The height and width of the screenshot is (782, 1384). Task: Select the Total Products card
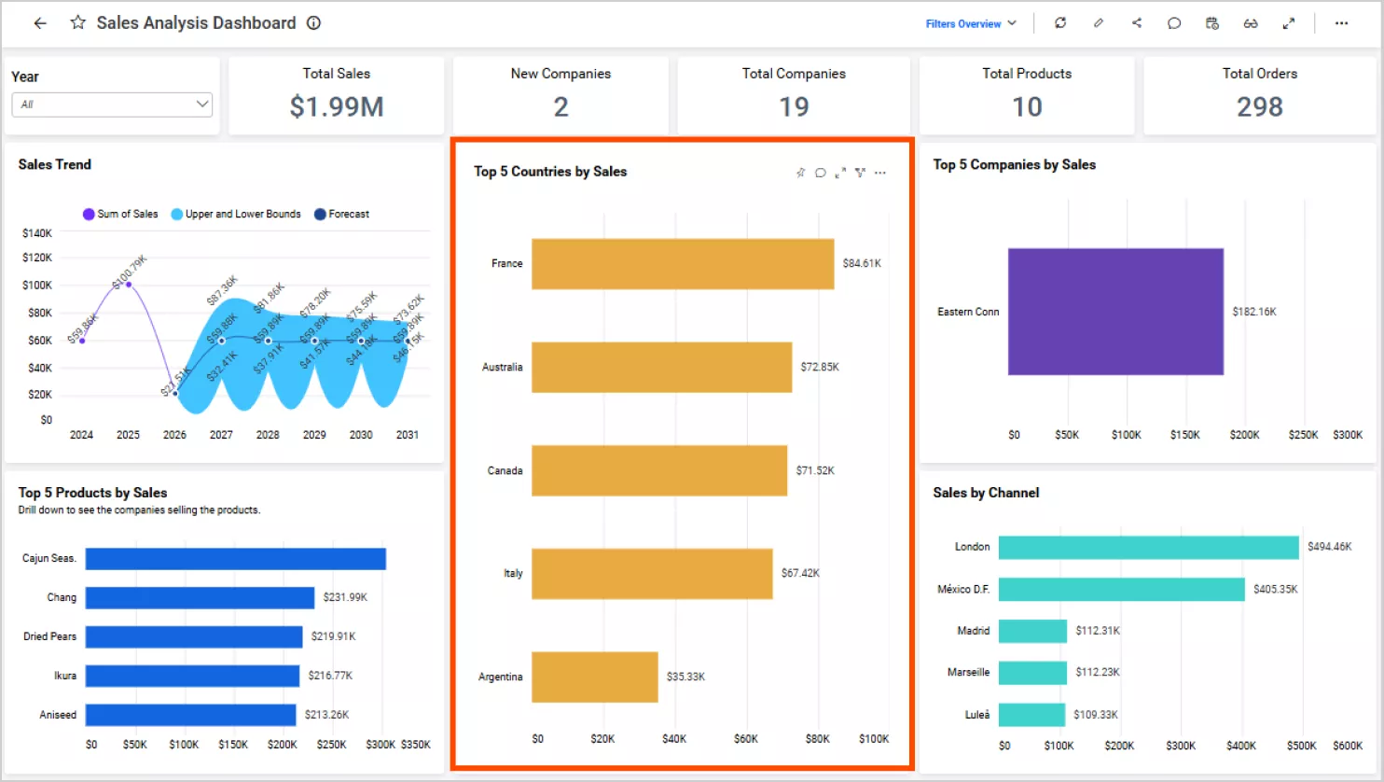[x=1027, y=96]
